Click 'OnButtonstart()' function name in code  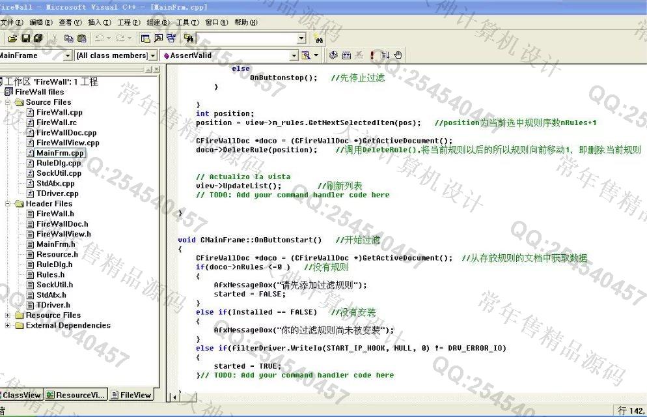[x=288, y=240]
